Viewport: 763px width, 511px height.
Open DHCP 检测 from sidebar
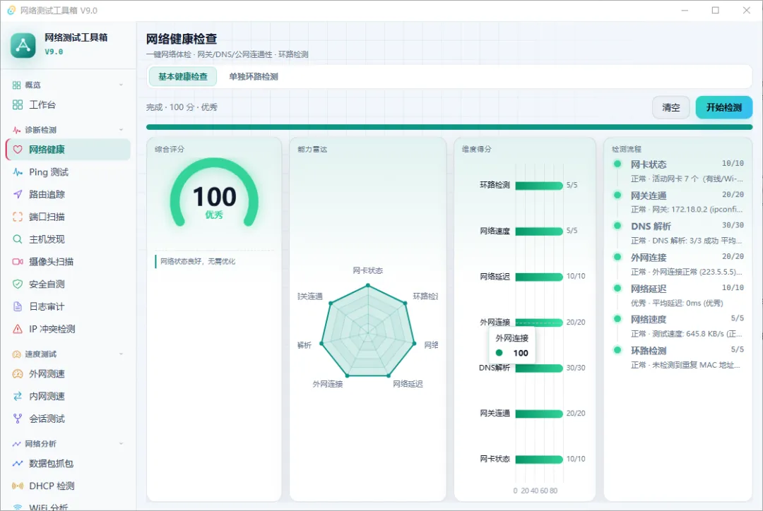click(68, 486)
